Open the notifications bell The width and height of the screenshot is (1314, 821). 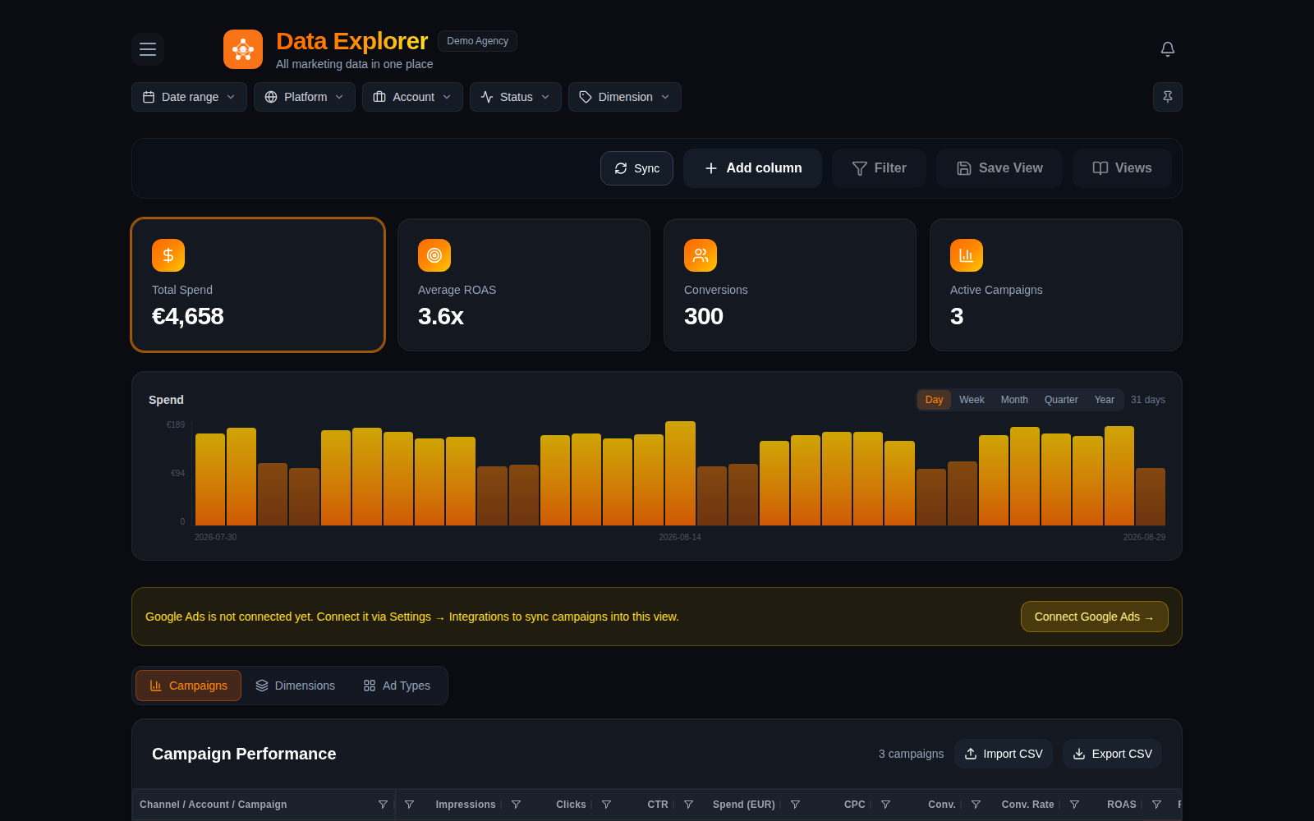point(1168,49)
